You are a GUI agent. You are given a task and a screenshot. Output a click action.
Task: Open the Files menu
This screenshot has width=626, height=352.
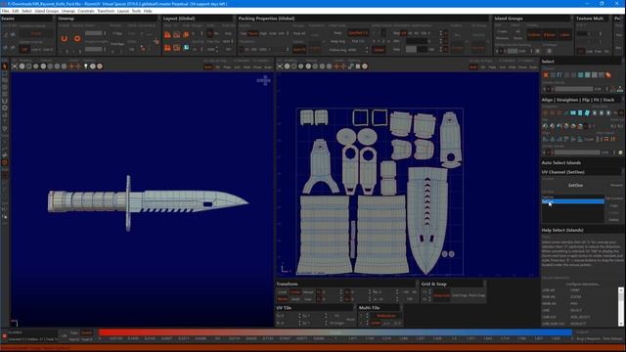[x=5, y=11]
